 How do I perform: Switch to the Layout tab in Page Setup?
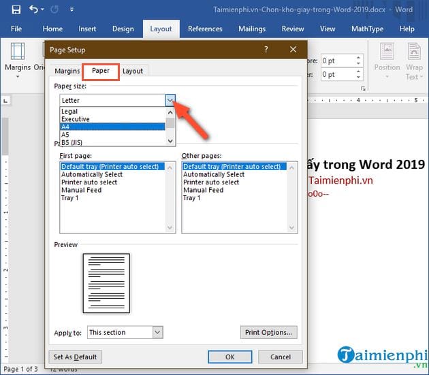click(133, 71)
